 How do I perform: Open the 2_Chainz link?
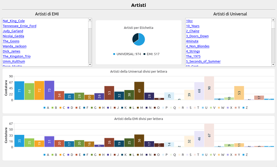click(193, 31)
